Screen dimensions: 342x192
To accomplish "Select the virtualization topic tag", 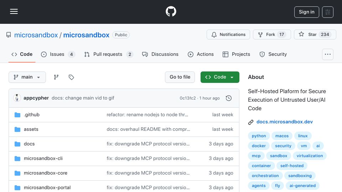I will click(310, 156).
